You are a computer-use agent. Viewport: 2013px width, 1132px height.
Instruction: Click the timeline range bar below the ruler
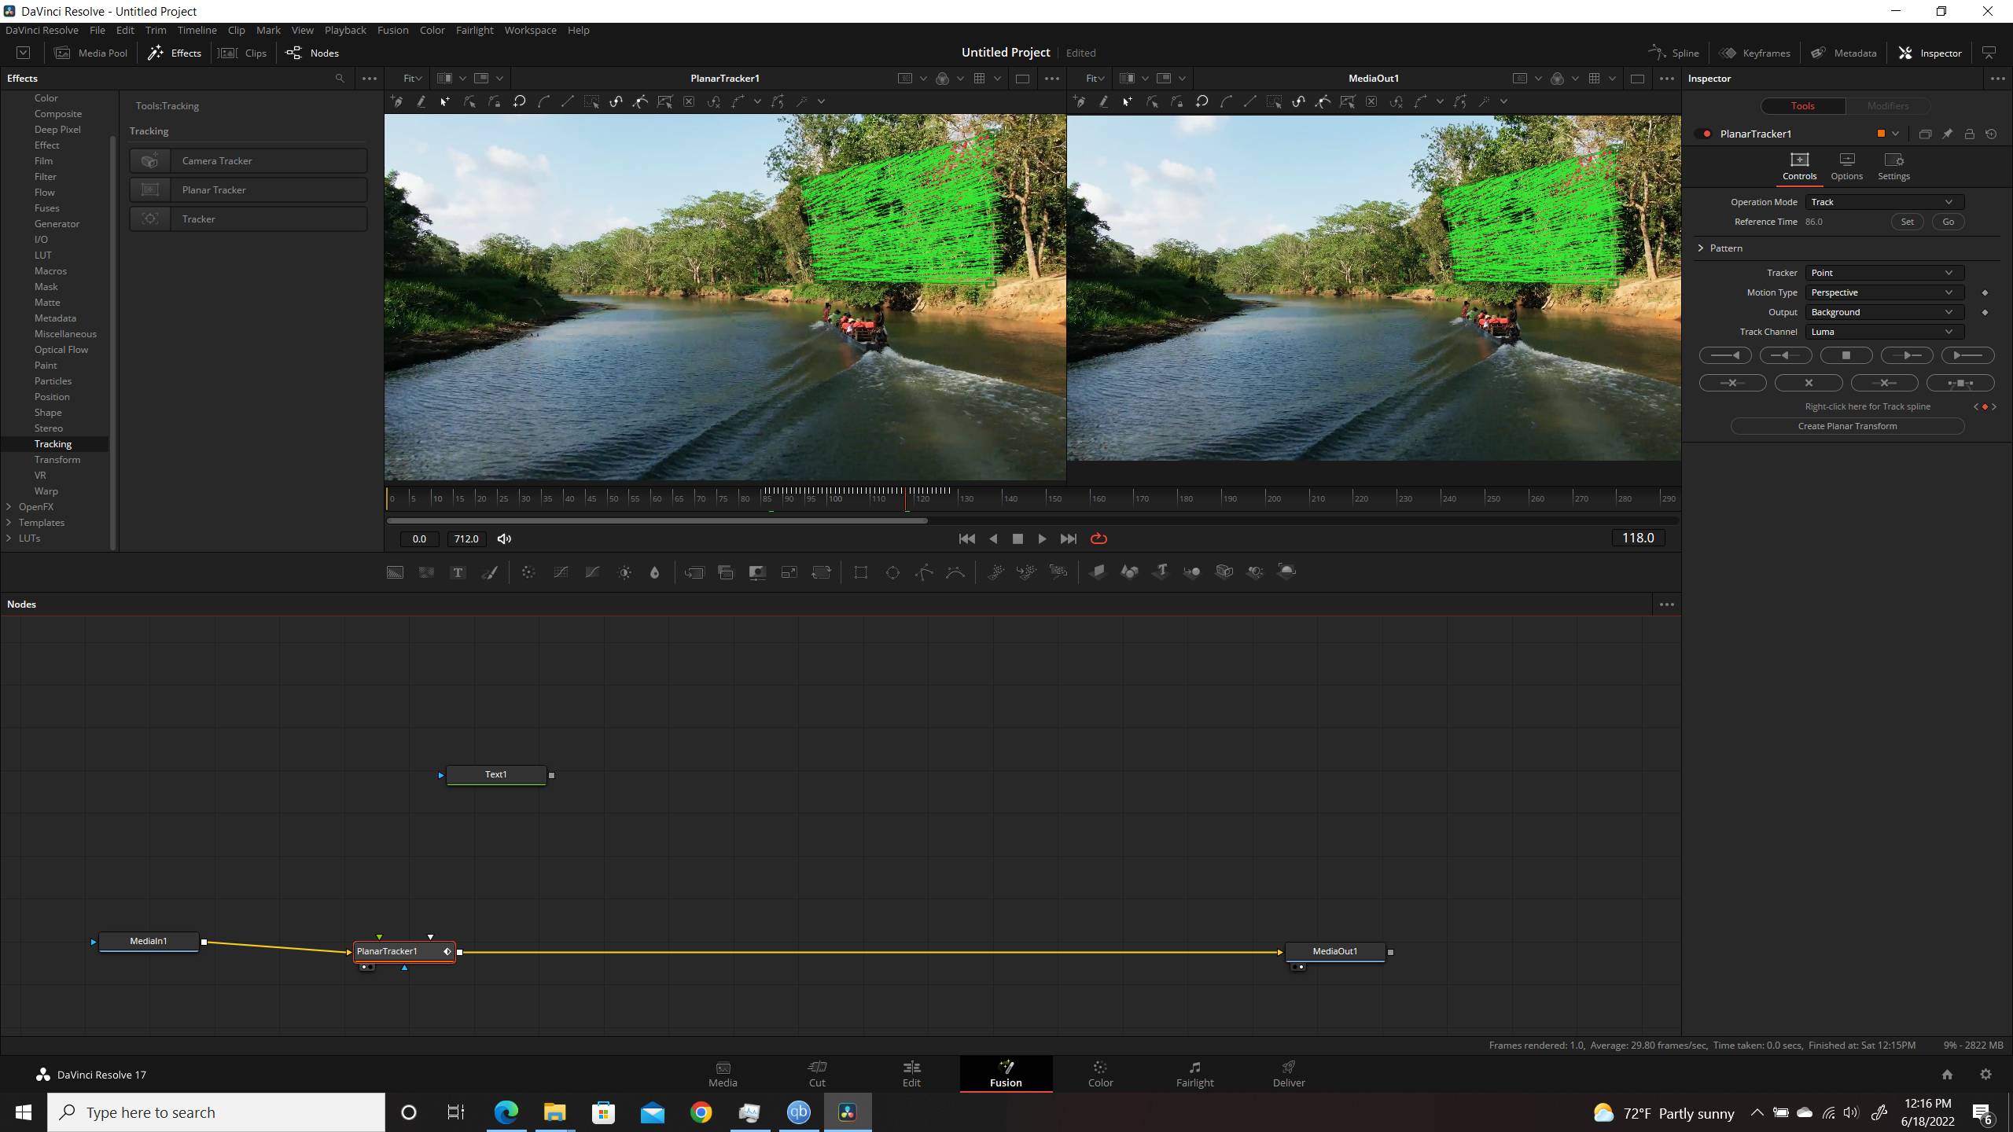click(x=657, y=520)
